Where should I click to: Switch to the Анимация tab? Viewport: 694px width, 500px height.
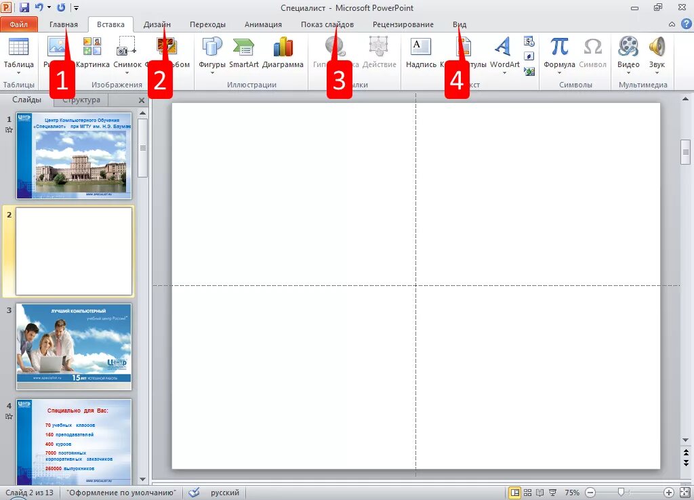coord(263,24)
